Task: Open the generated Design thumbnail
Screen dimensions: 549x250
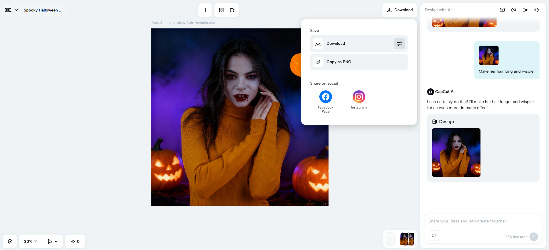Action: 456,152
